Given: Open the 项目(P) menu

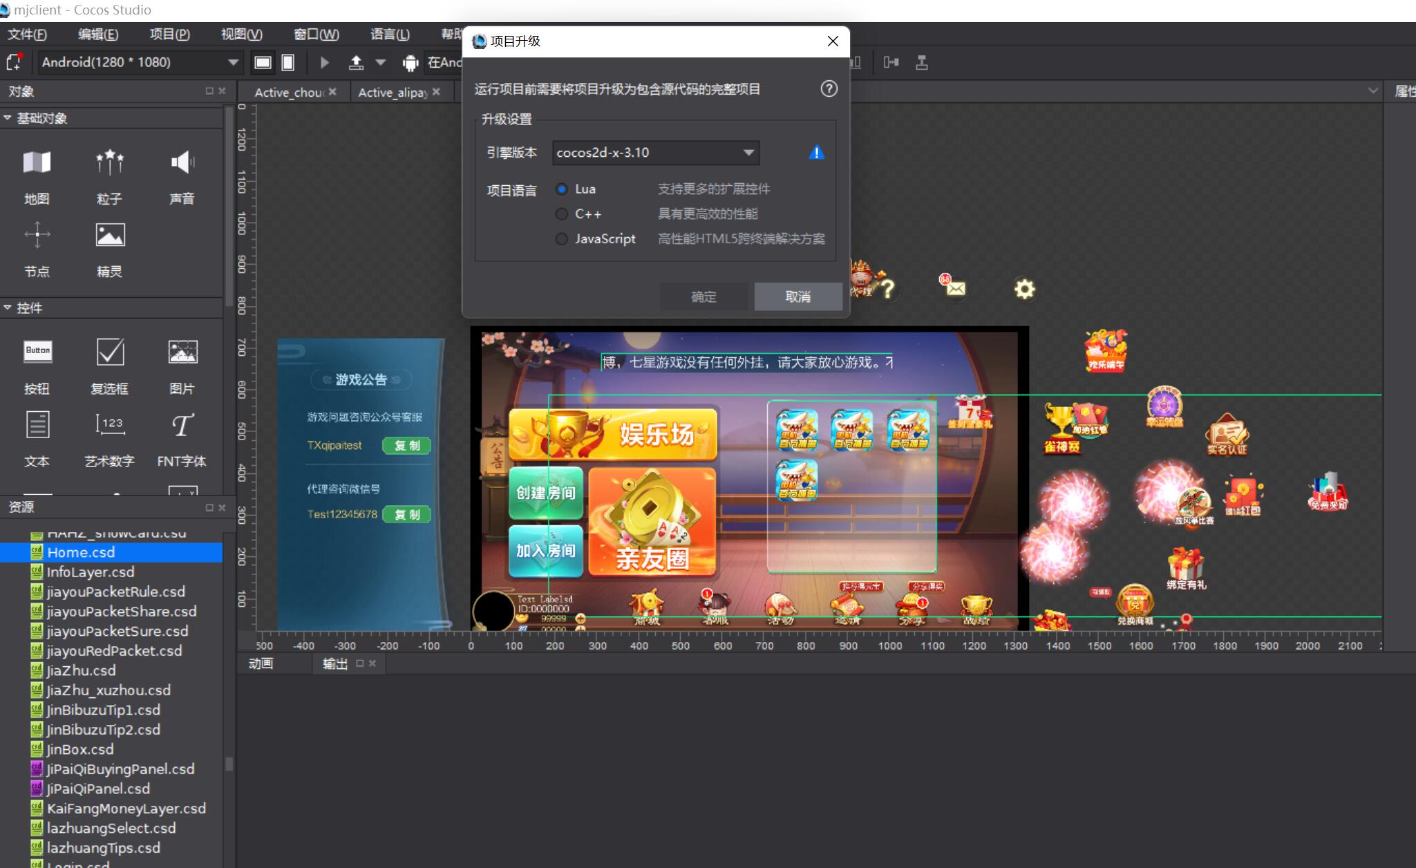Looking at the screenshot, I should (170, 35).
